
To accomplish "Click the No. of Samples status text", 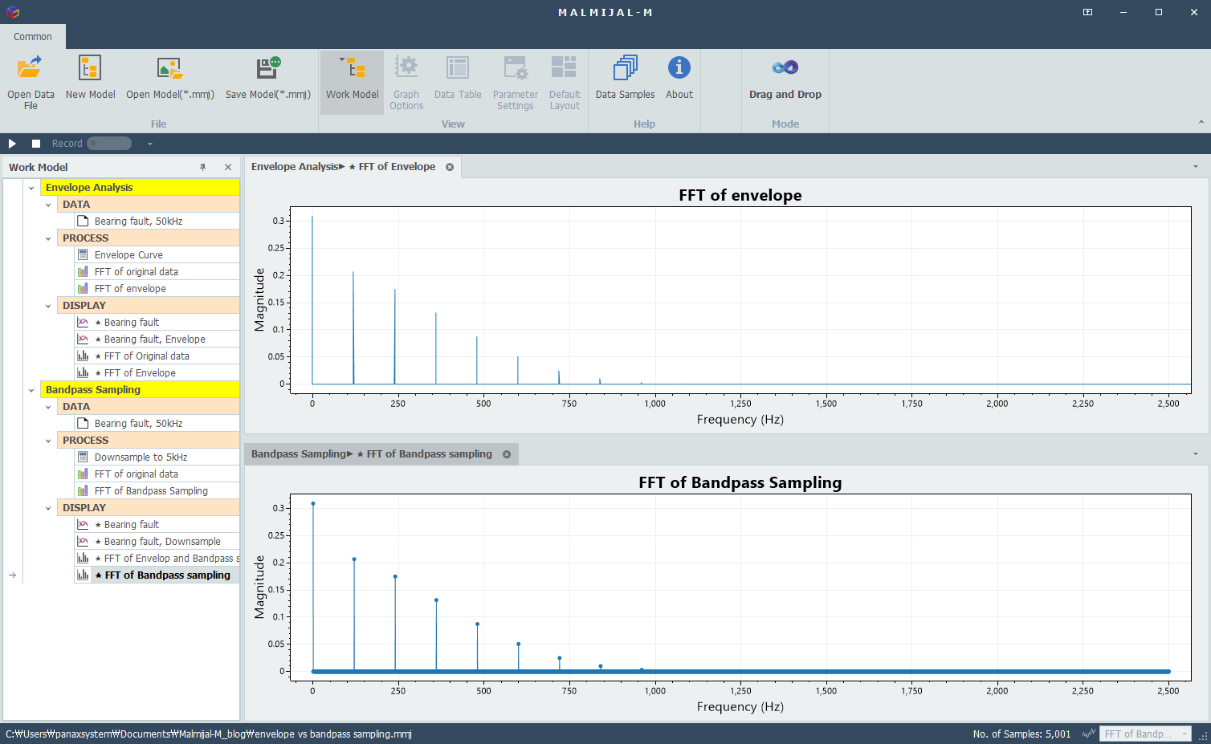I will pyautogui.click(x=1021, y=734).
